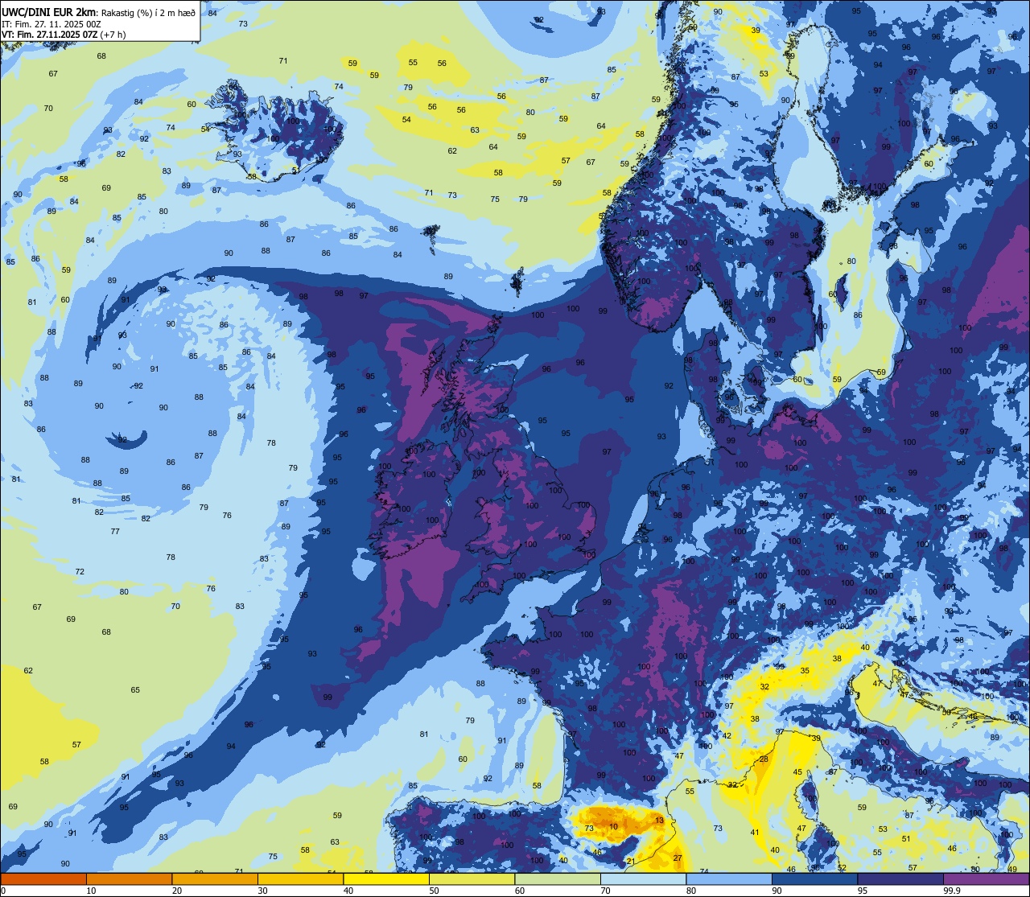
Task: Click the '72' value in the Atlantic
Action: (x=80, y=572)
